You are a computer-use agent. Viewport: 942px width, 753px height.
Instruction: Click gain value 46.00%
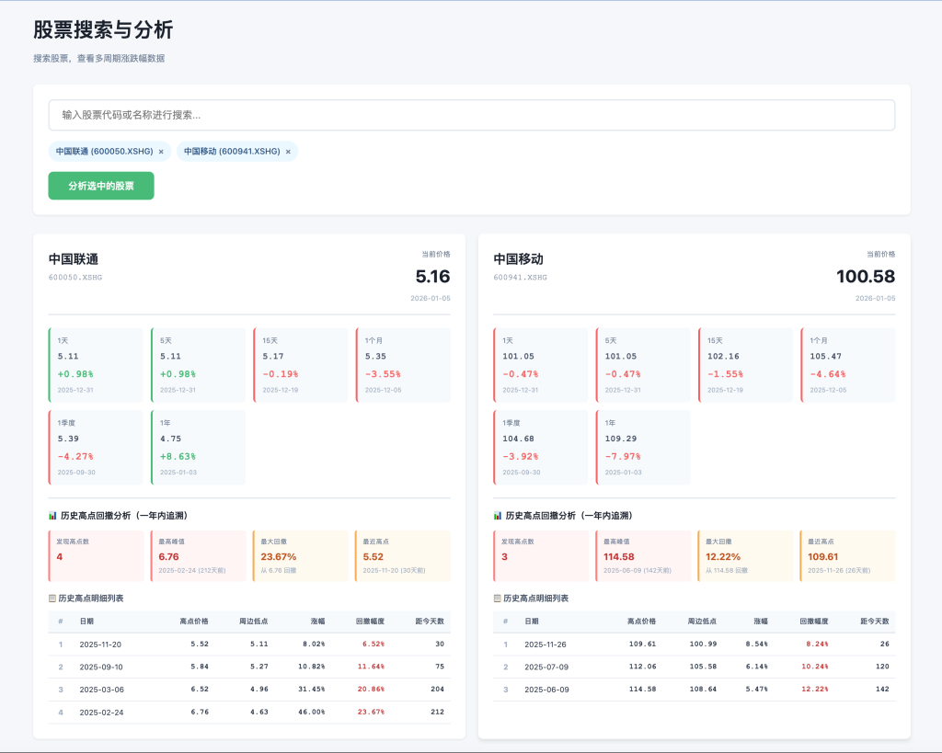tap(312, 713)
